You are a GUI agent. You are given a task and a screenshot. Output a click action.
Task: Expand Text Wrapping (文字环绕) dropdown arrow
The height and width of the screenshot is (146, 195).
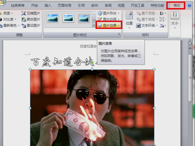[157, 26]
